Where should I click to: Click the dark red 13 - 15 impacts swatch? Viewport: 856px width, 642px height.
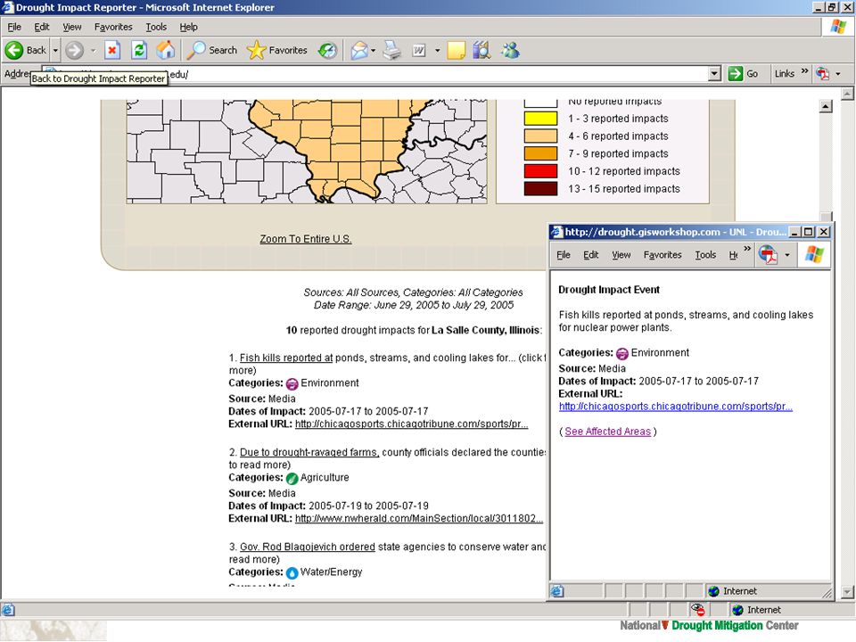click(x=540, y=188)
